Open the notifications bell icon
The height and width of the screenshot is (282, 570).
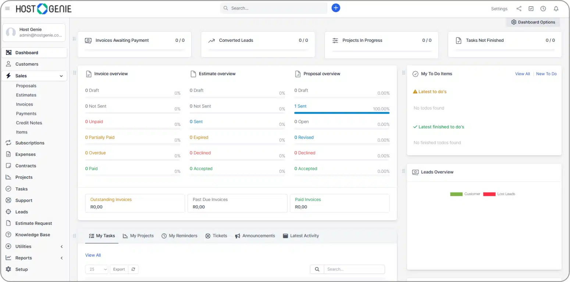(x=556, y=8)
